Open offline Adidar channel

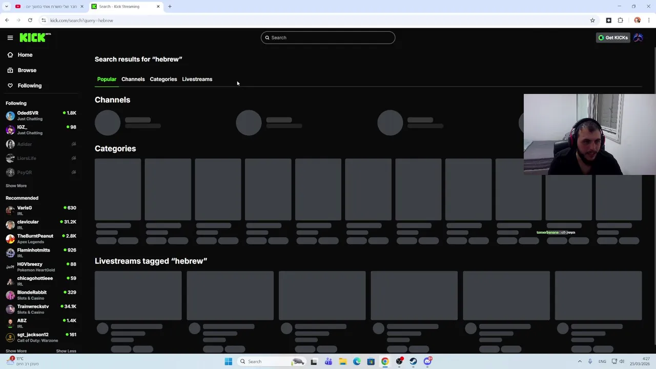[x=41, y=144]
